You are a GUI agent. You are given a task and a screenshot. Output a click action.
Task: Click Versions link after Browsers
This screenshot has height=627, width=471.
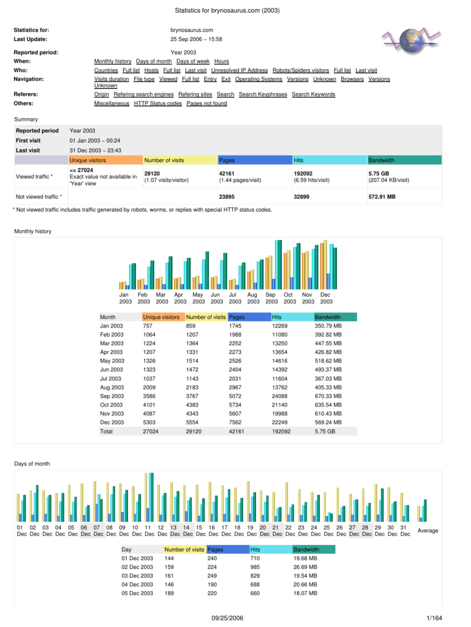tap(379, 79)
